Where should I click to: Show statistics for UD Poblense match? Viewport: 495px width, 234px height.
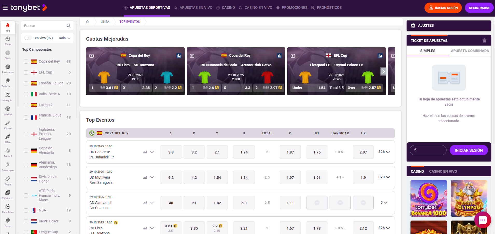[145, 152]
